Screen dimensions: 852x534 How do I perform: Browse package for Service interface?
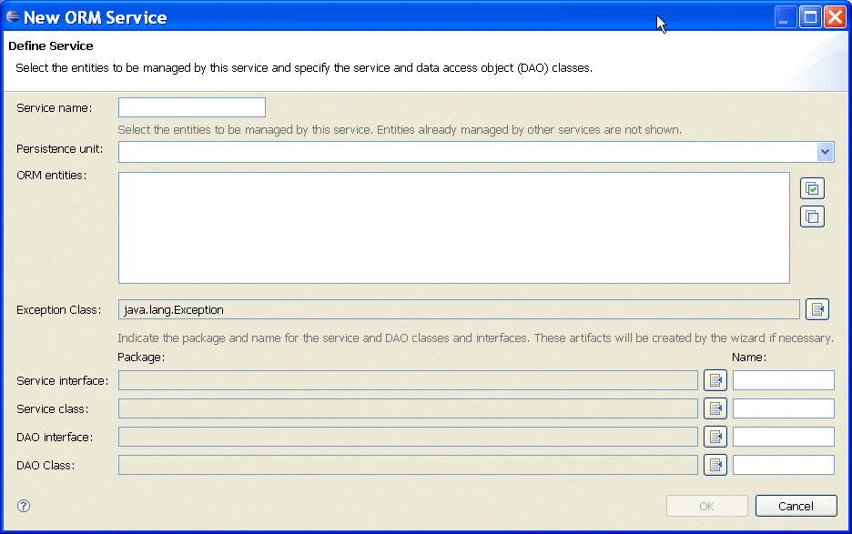[x=715, y=380]
